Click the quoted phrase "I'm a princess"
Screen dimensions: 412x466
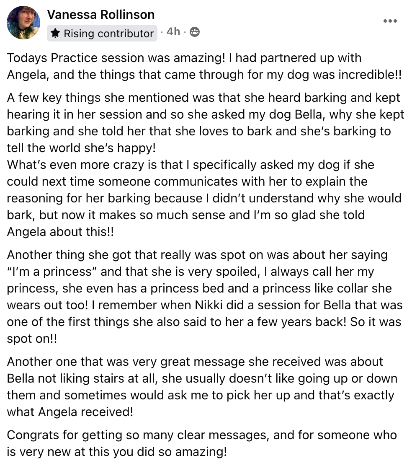click(x=49, y=272)
